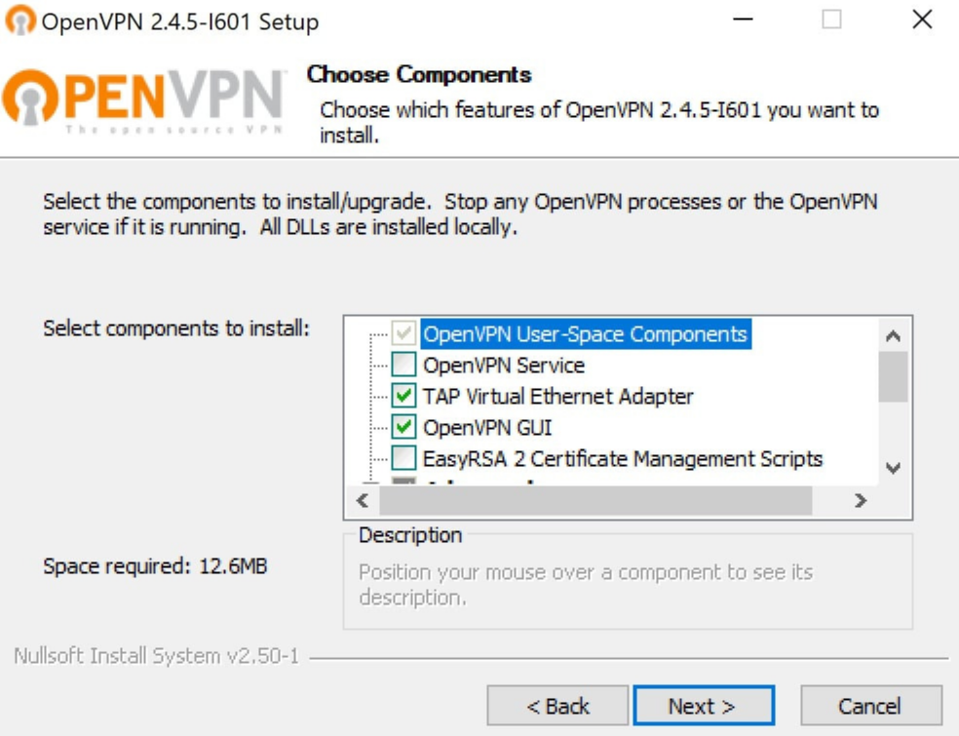
Task: Click the Nullsoft Install System v2.50-1 text
Action: (x=157, y=656)
